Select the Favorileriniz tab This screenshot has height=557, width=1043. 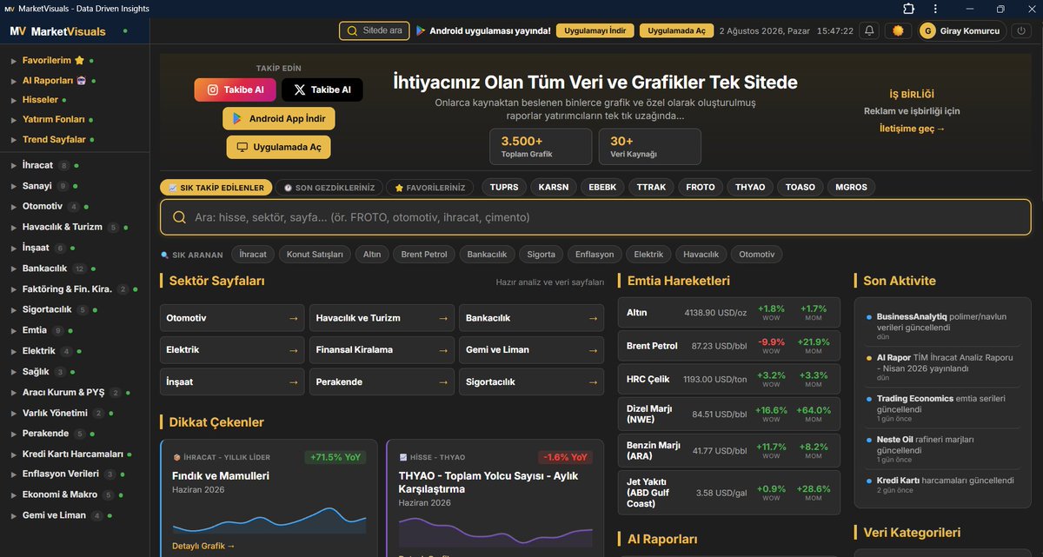(x=429, y=188)
